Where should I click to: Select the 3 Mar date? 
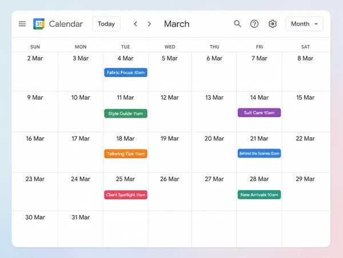point(81,58)
